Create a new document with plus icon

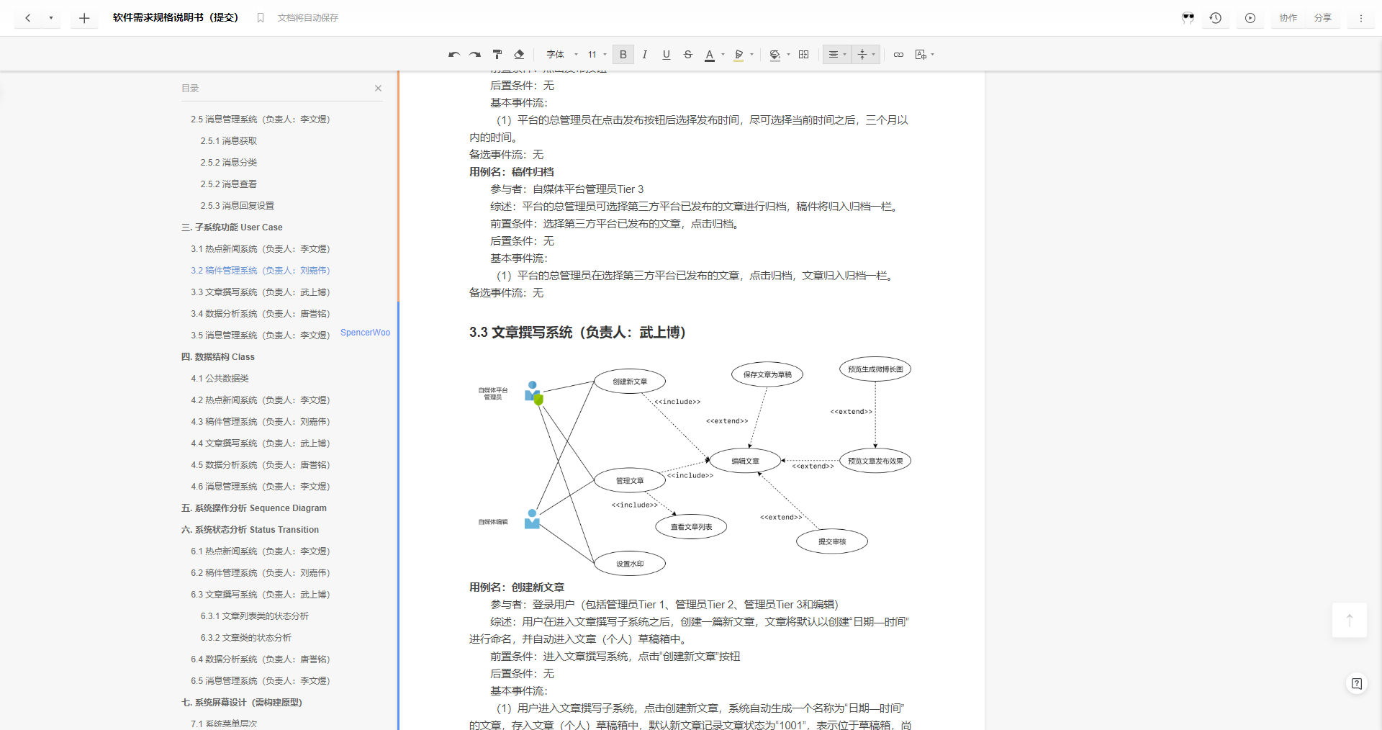tap(84, 18)
